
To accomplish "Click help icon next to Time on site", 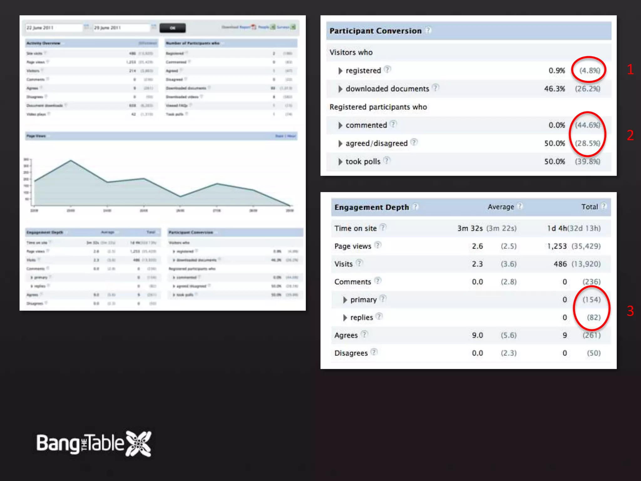I will point(383,227).
